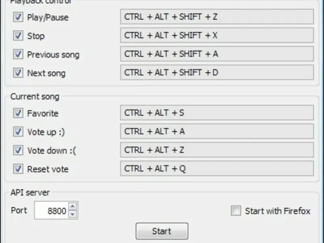Select the Stop shortcut field
The image size is (324, 243).
[217, 36]
